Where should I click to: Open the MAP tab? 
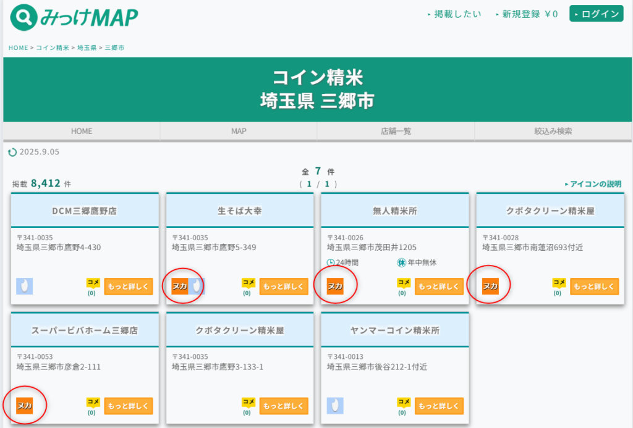[239, 132]
